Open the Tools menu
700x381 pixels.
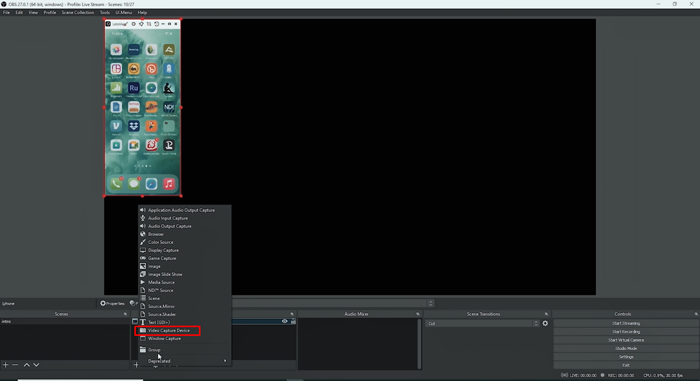pyautogui.click(x=105, y=12)
